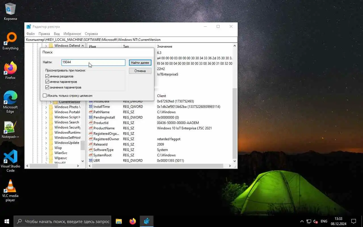Viewport: 363px width, 227px height.
Task: Select the ProductId value icon
Action: pos(91,123)
